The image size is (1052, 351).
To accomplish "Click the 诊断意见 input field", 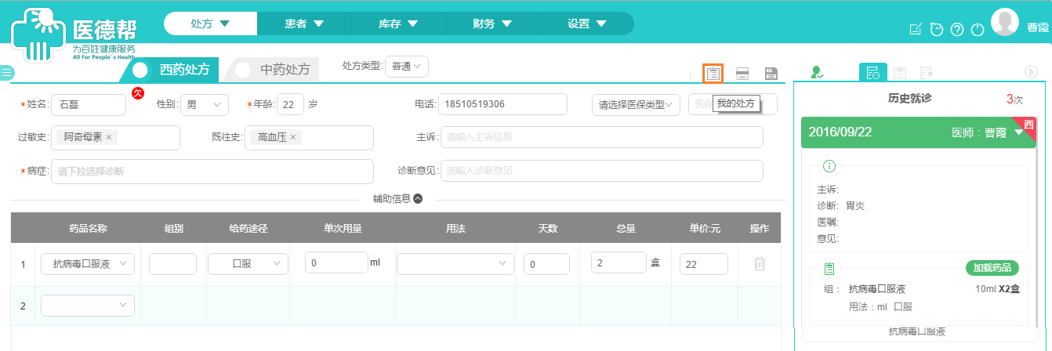I will coord(602,171).
